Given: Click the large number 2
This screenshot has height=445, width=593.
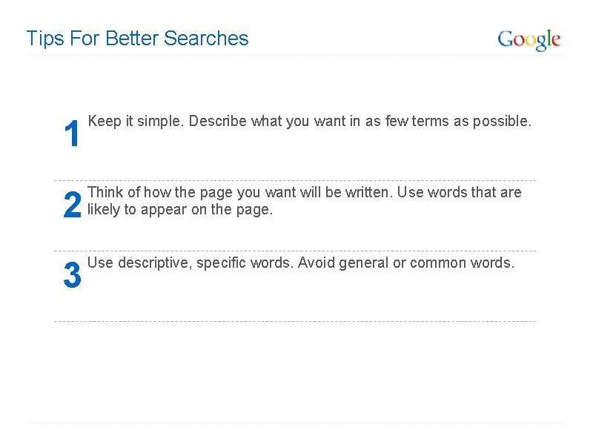Looking at the screenshot, I should tap(72, 206).
